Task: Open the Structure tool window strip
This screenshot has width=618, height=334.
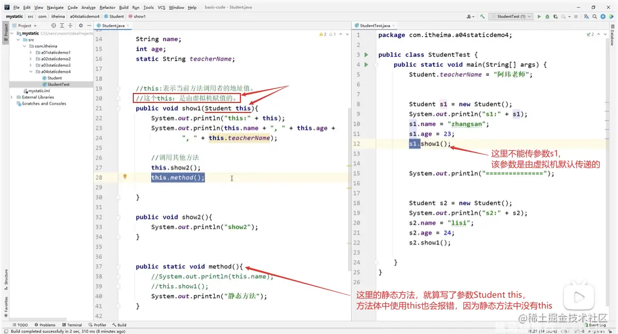Action: tap(6, 279)
